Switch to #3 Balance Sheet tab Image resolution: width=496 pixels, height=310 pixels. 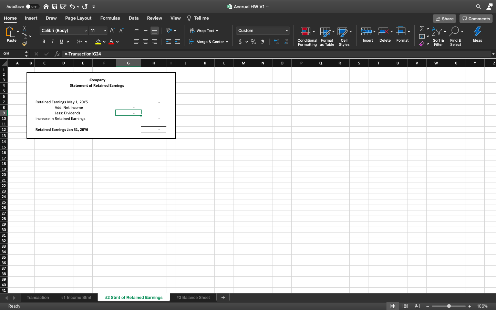[193, 297]
